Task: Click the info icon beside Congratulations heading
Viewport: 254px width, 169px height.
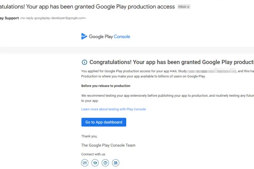Action: tap(84, 62)
